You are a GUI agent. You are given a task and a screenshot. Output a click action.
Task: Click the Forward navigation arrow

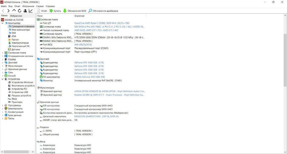point(8,11)
